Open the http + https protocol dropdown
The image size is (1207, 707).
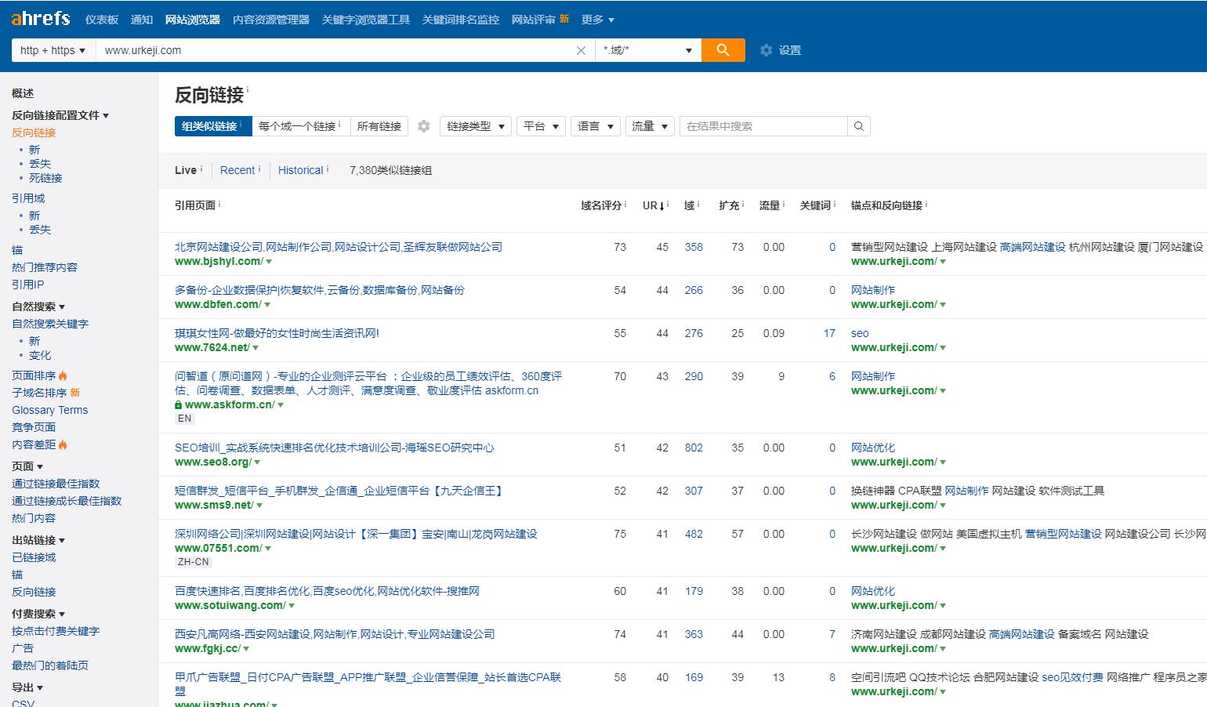click(x=53, y=50)
